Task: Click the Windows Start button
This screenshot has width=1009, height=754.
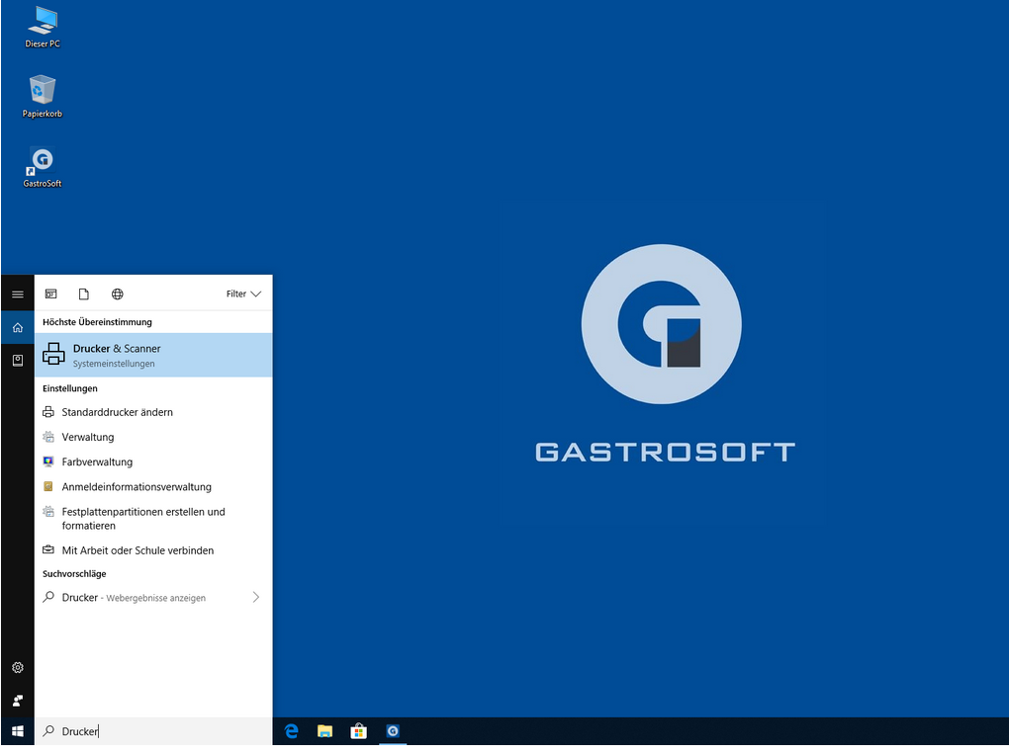Action: [17, 731]
